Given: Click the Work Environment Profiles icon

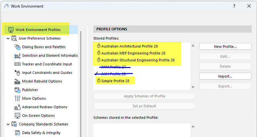Looking at the screenshot, I should 11,30.
